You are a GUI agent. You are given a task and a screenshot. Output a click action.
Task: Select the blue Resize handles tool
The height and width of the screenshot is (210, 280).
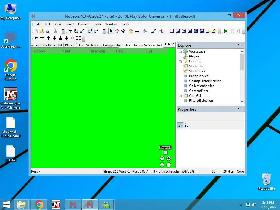[x=123, y=31]
